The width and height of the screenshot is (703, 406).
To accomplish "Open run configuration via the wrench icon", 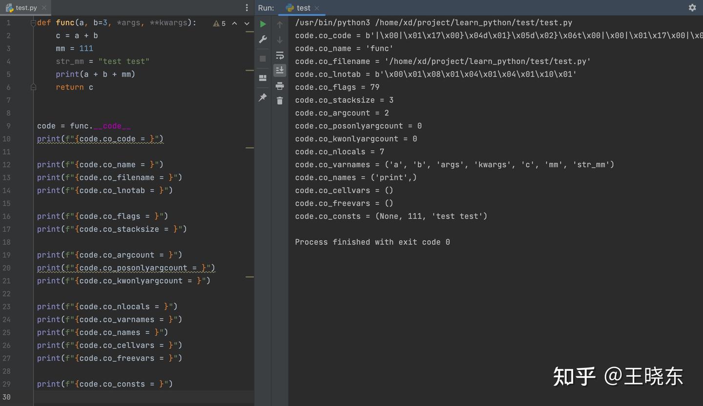I will tap(263, 39).
